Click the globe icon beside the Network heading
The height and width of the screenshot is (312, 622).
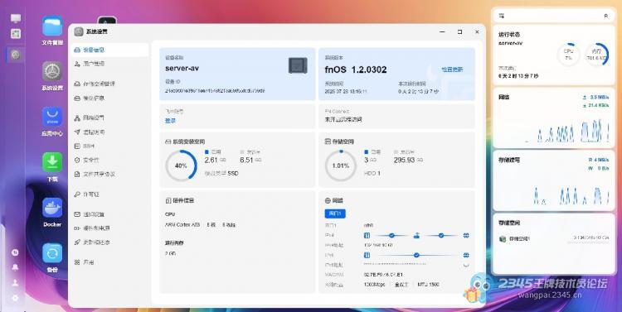pos(328,201)
